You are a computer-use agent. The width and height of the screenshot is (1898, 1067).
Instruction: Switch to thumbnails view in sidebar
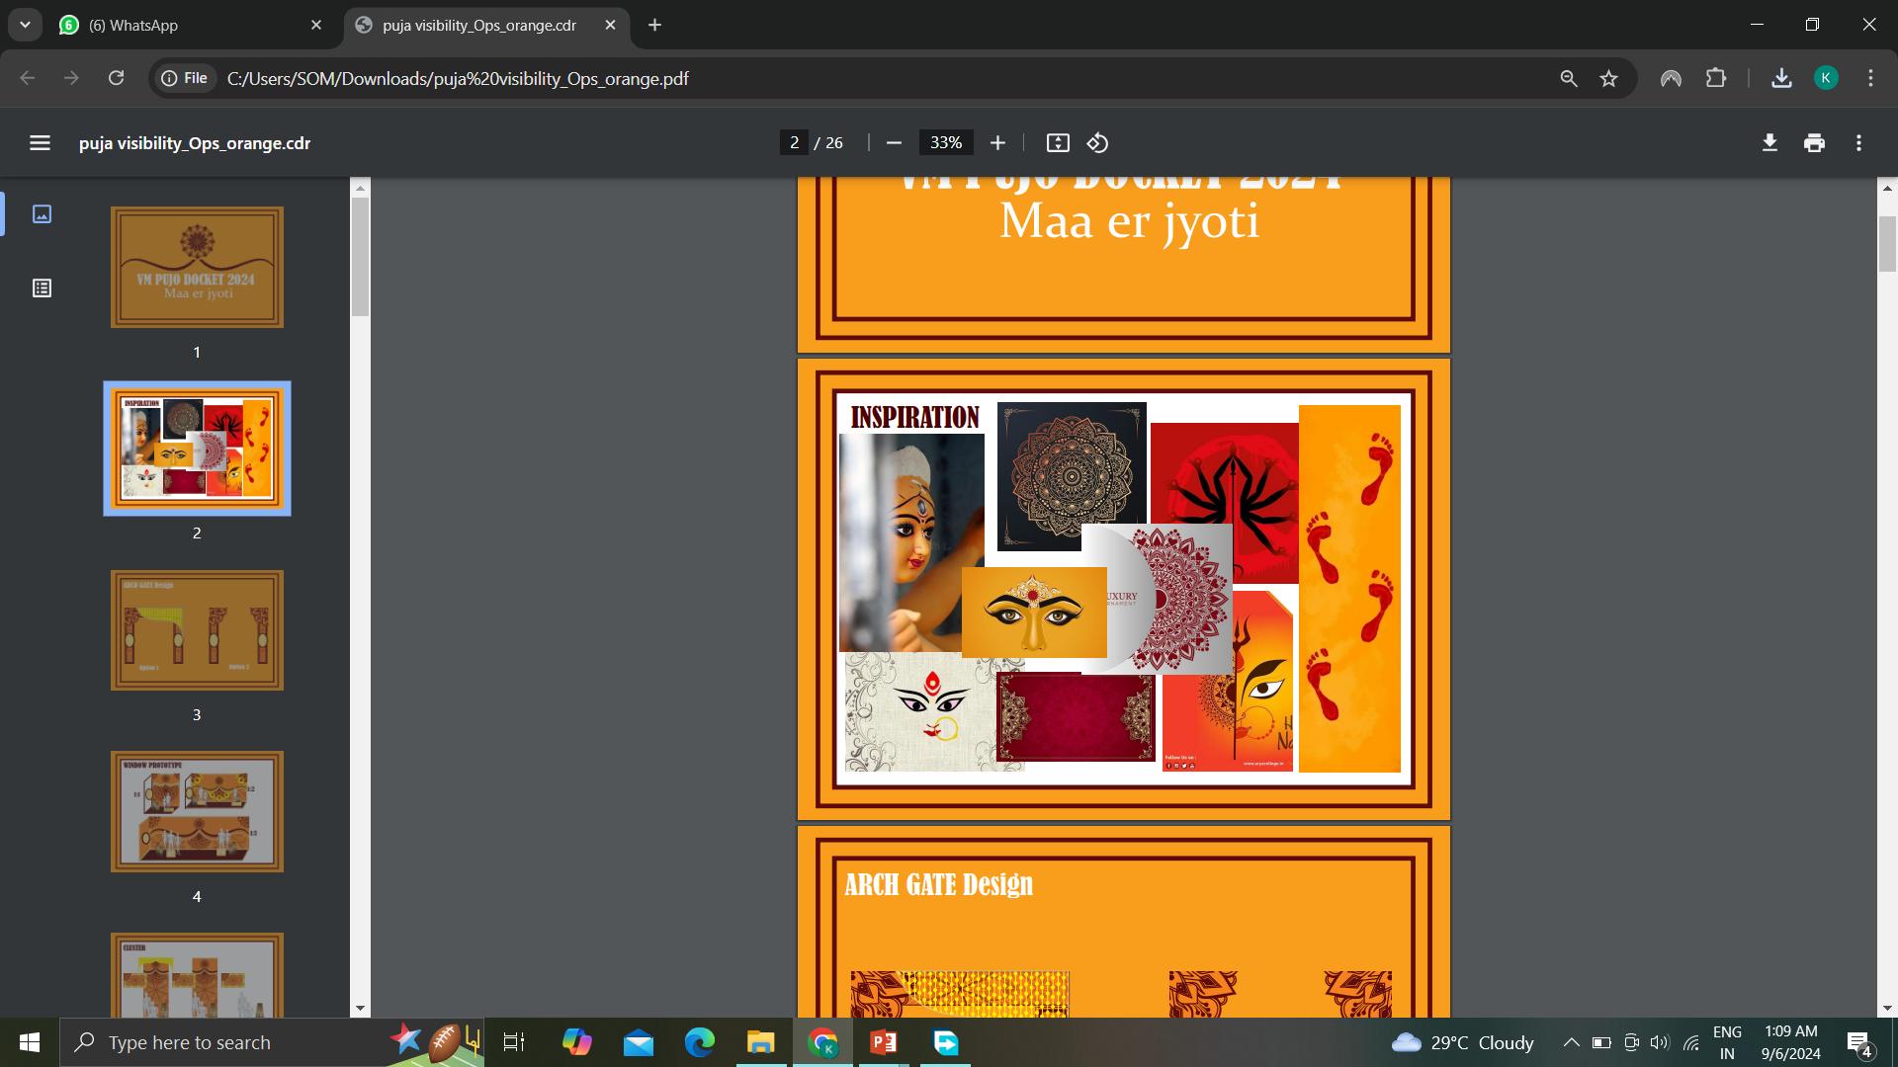(42, 213)
